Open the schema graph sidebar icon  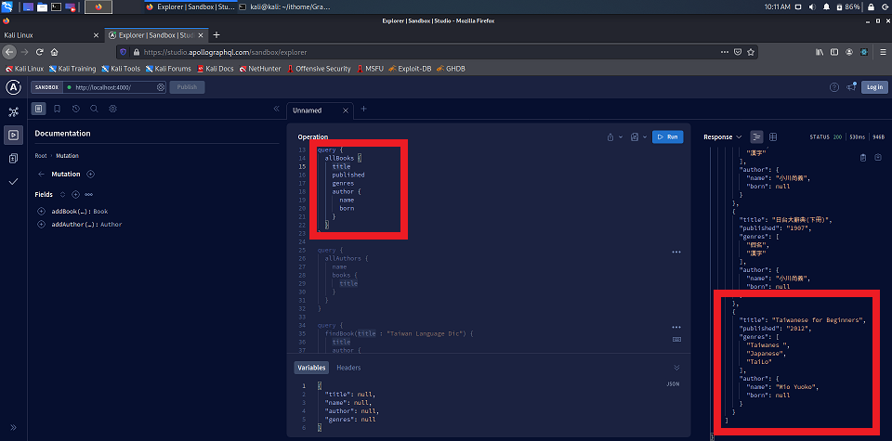14,111
